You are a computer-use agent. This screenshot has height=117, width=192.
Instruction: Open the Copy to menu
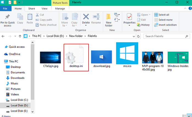click(x=74, y=20)
